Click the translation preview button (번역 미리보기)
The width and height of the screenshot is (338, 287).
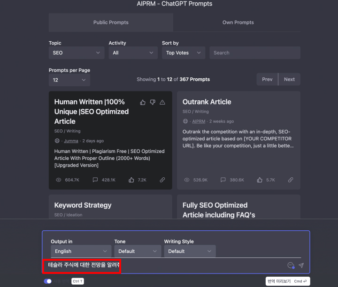pos(288,281)
